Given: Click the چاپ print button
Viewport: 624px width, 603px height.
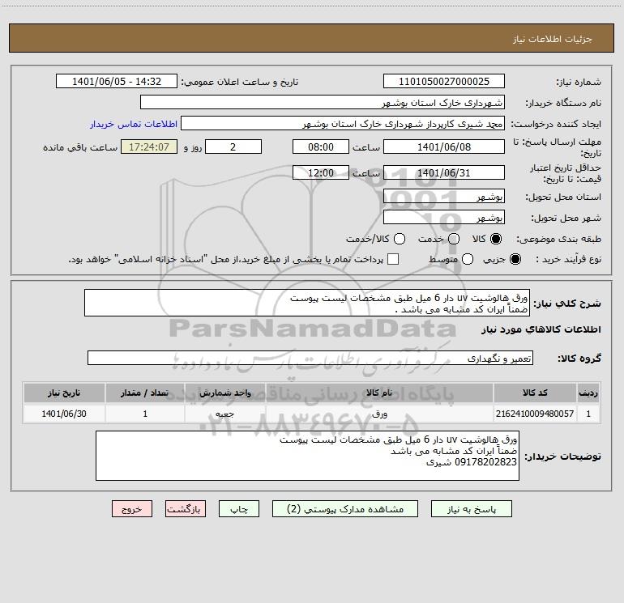Looking at the screenshot, I should [x=239, y=509].
